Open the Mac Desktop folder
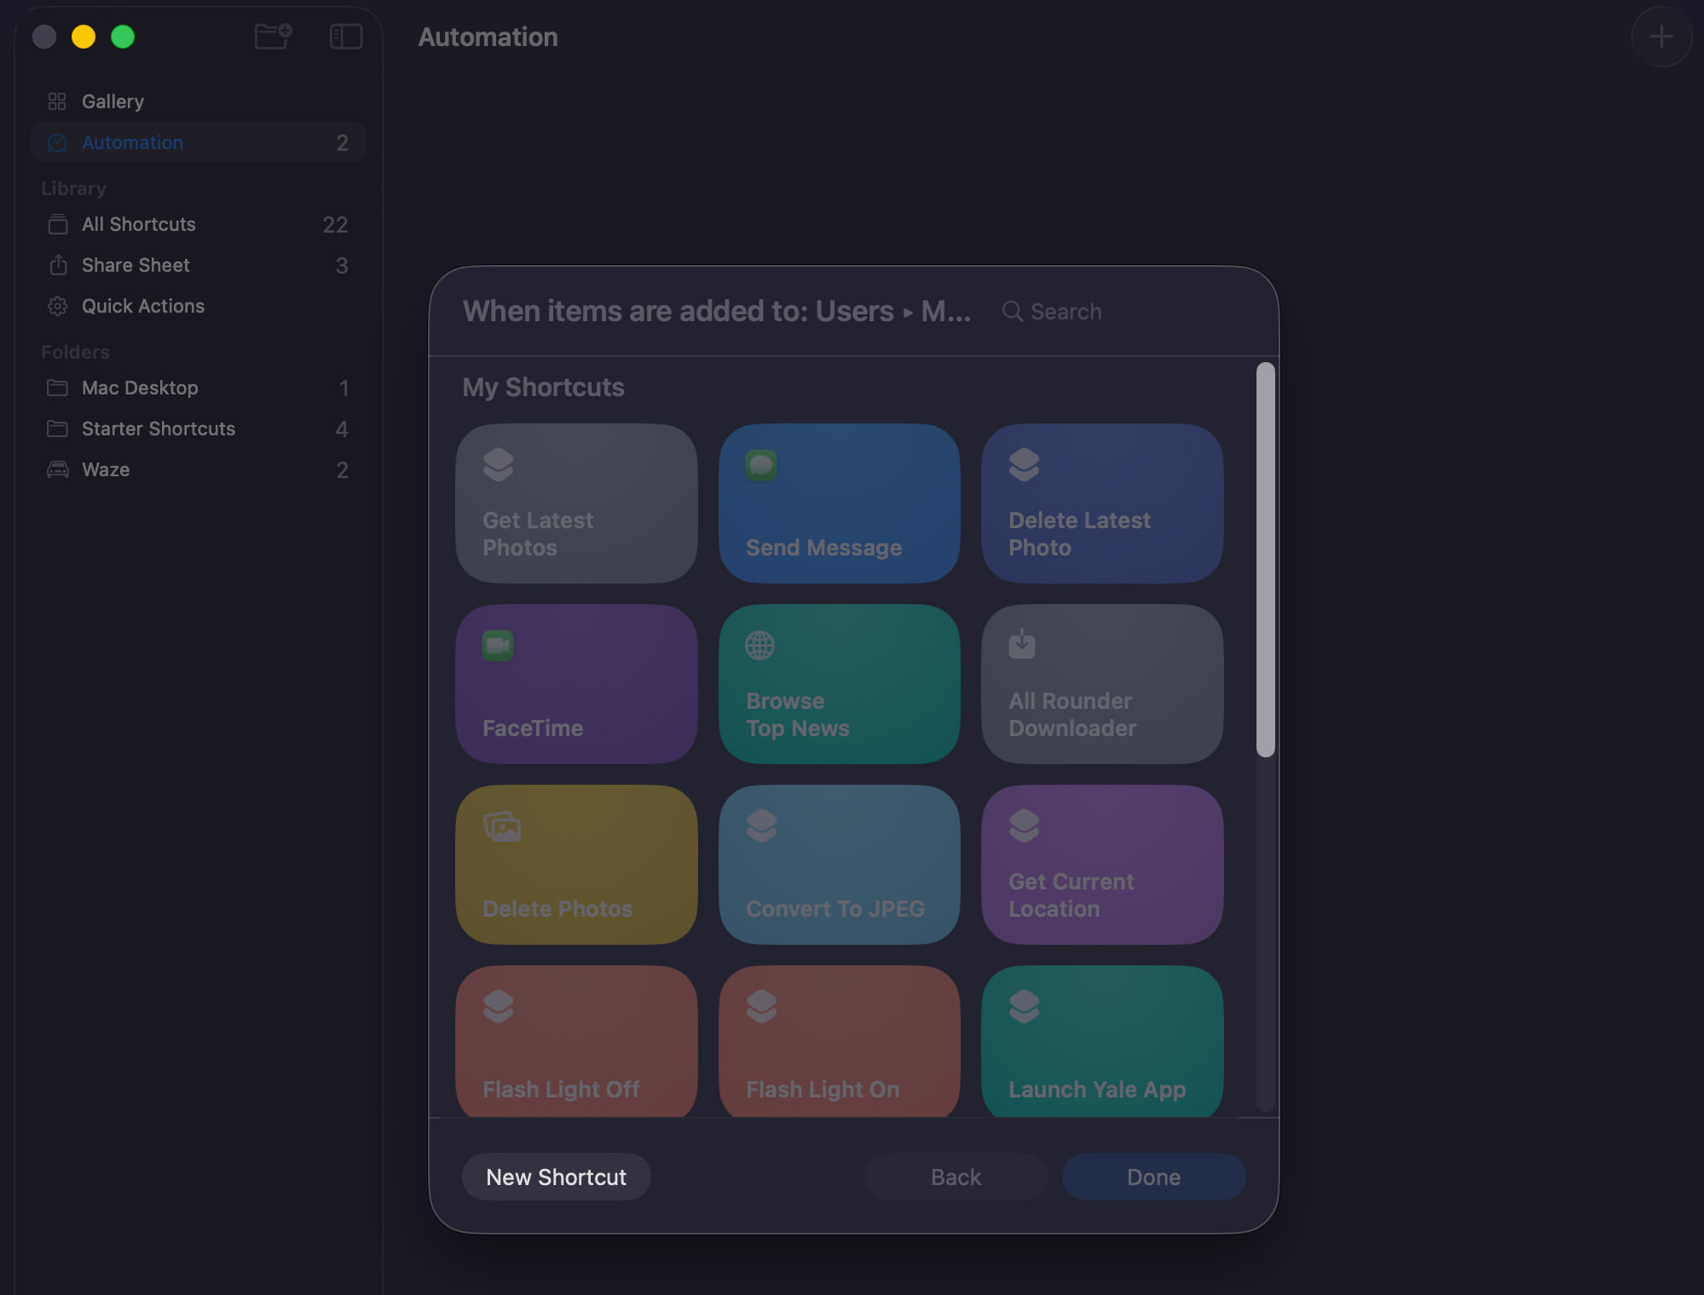This screenshot has width=1704, height=1295. coord(141,388)
